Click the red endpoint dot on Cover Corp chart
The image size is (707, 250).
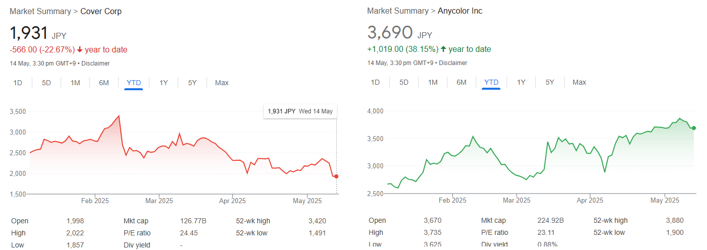click(x=336, y=176)
